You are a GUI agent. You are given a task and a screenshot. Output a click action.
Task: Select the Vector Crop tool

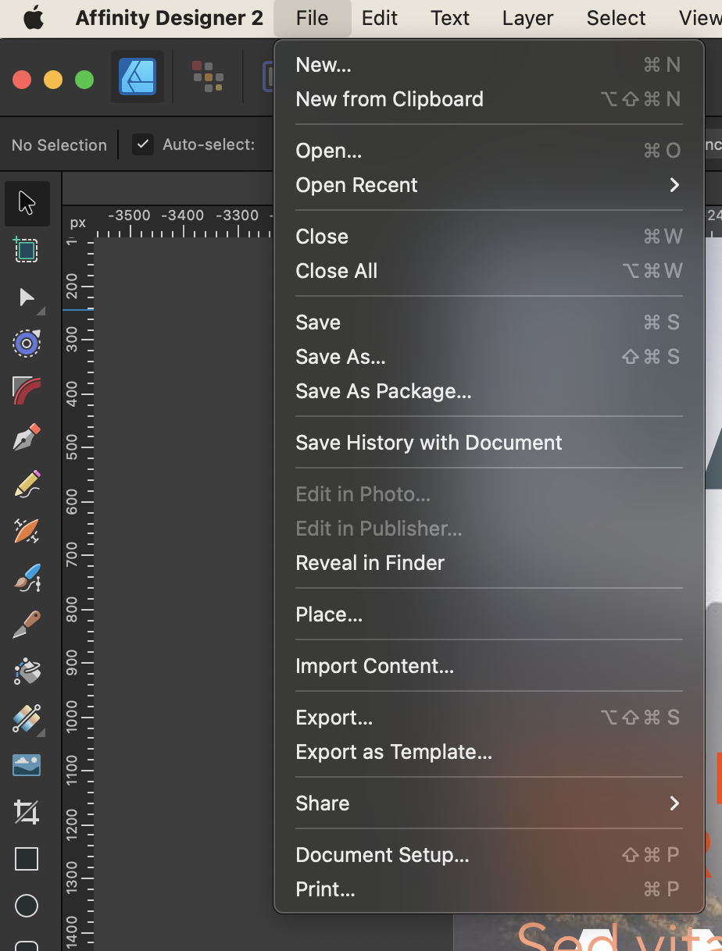27,812
